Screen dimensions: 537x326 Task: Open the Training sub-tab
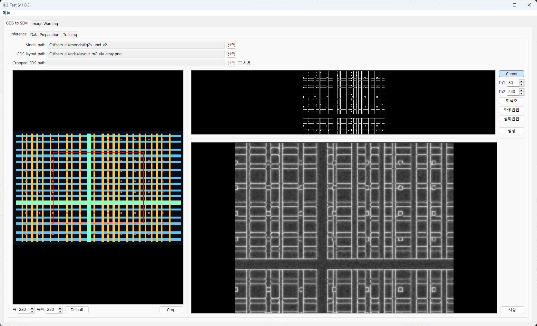[x=70, y=35]
